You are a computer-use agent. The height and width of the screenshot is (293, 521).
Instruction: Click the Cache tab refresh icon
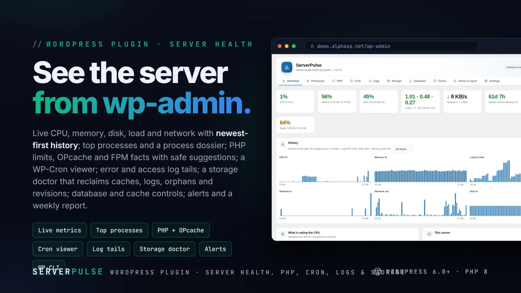435,81
